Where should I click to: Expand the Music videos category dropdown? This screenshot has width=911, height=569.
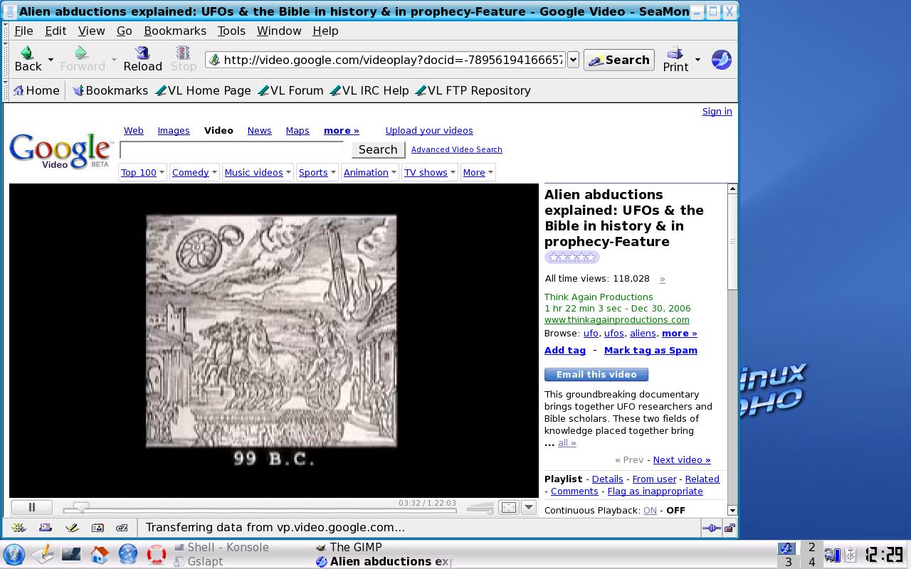288,172
